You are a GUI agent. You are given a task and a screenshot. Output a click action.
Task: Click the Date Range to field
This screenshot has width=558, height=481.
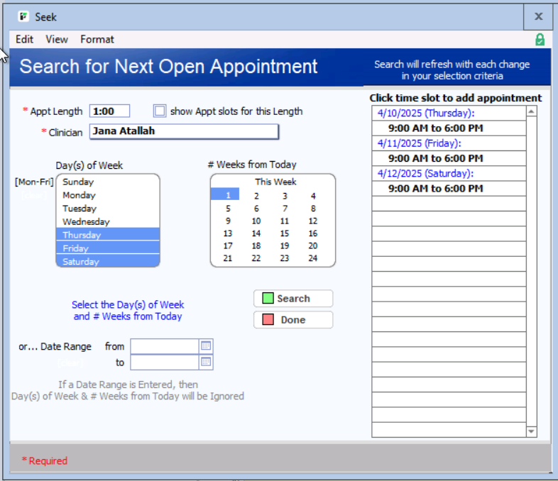pos(165,363)
